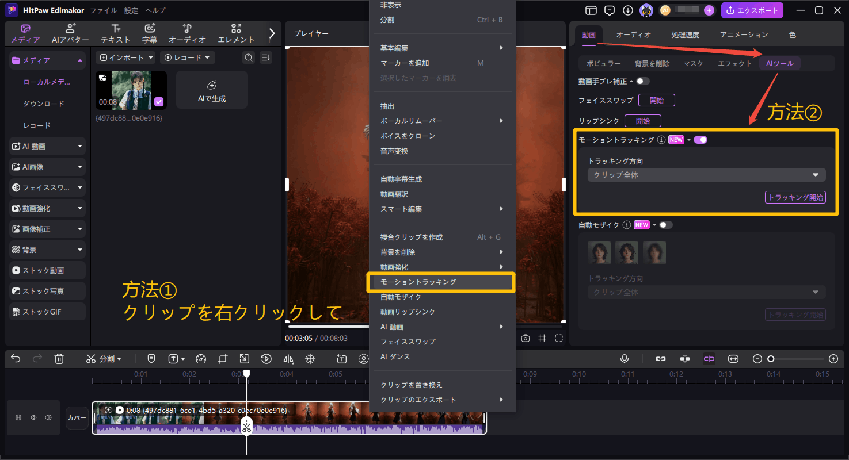Click the mirror flip icon in timeline toolbar
This screenshot has width=849, height=460.
pyautogui.click(x=288, y=358)
